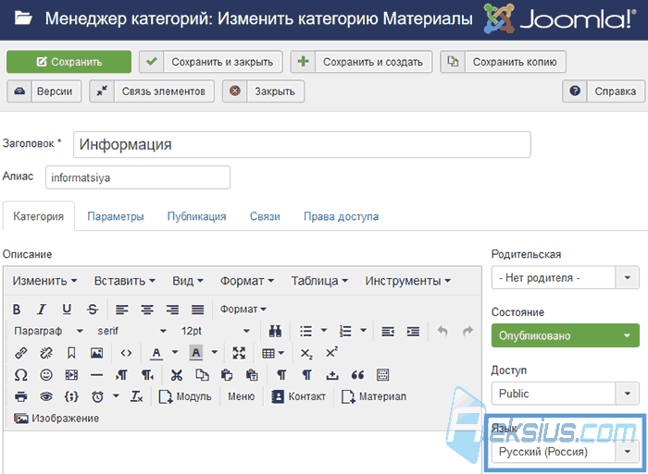
Task: Insert a special character (omega)
Action: pos(20,375)
